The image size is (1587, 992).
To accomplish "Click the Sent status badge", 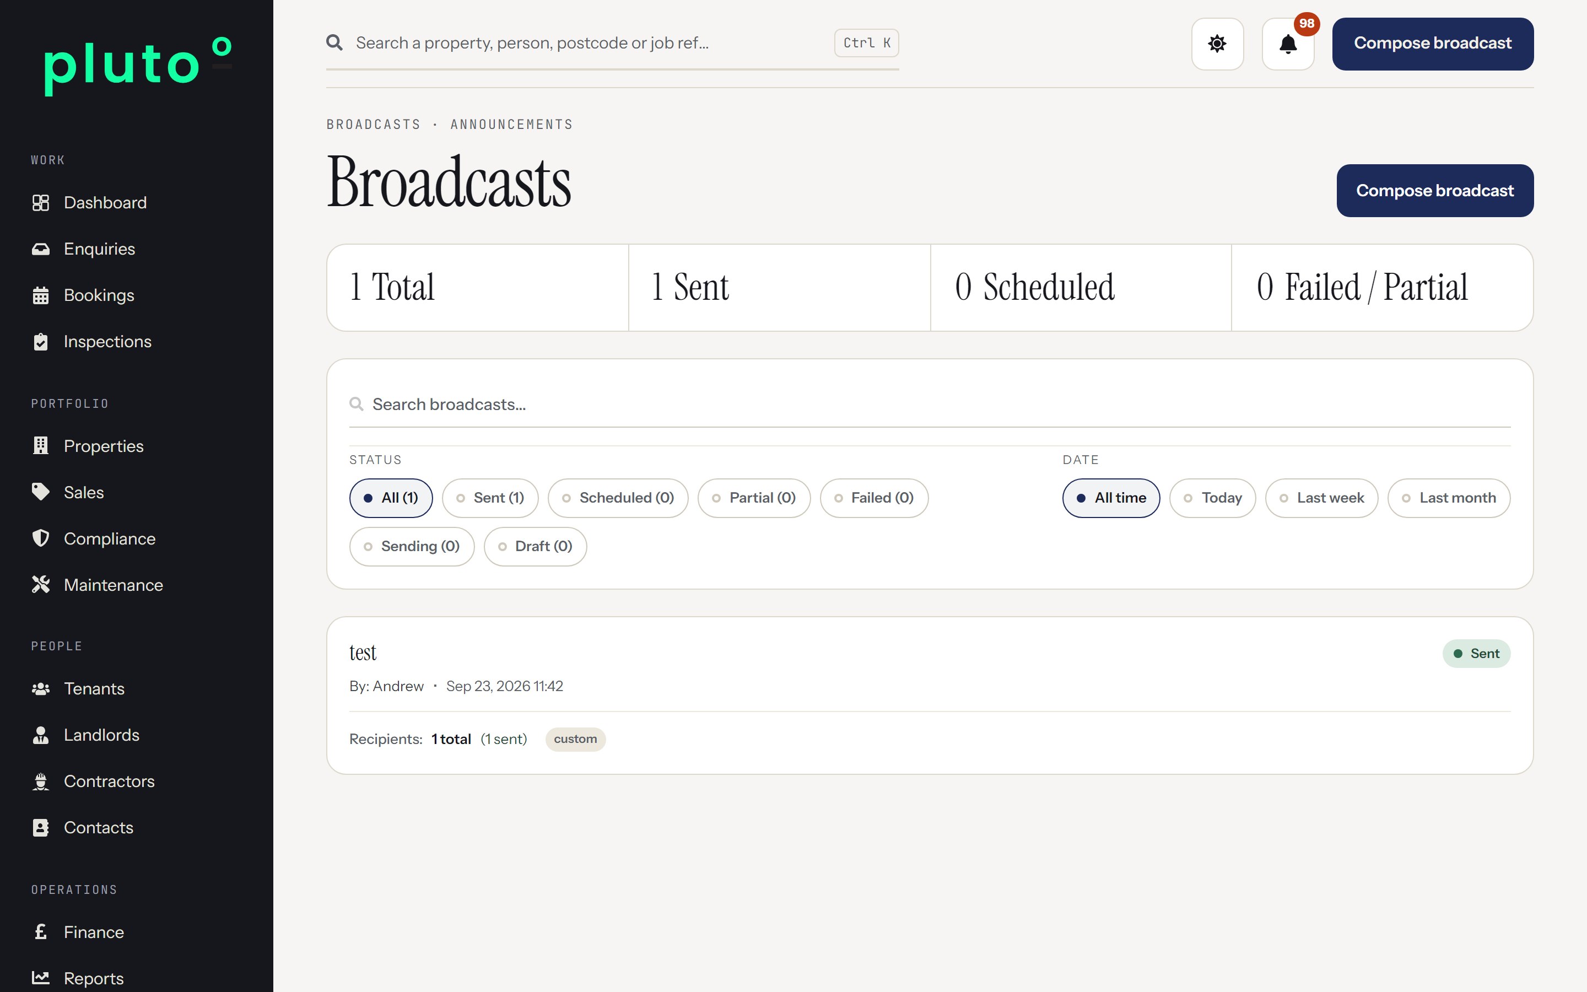I will 1476,654.
